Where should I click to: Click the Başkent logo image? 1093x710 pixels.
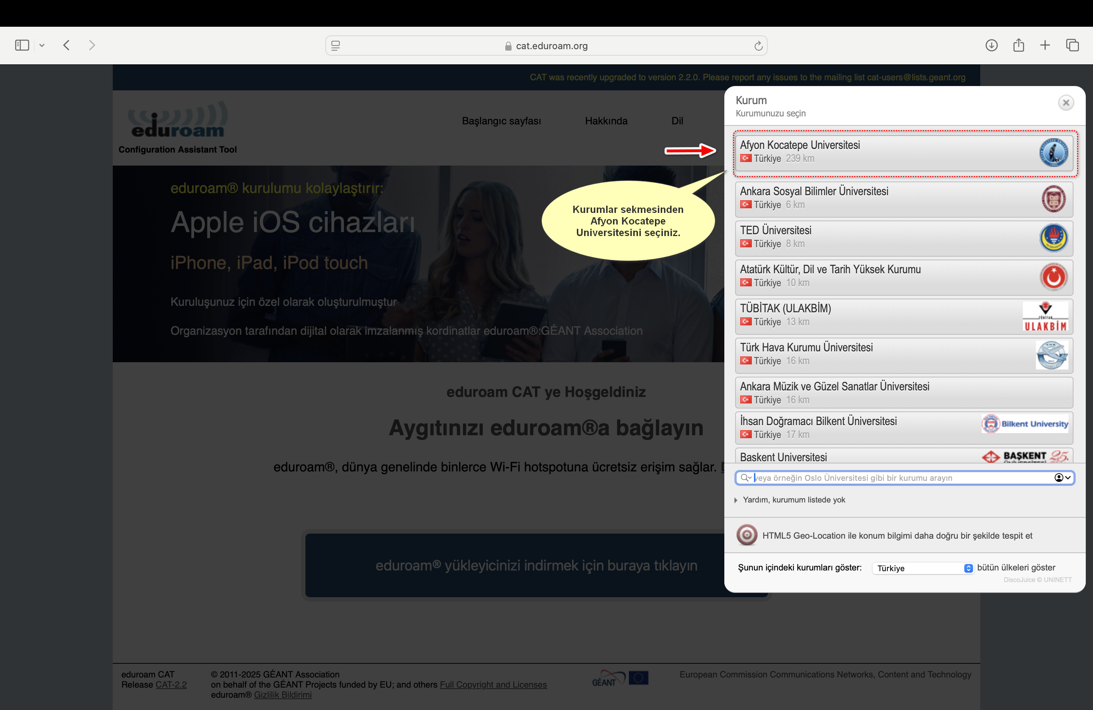(x=1025, y=457)
